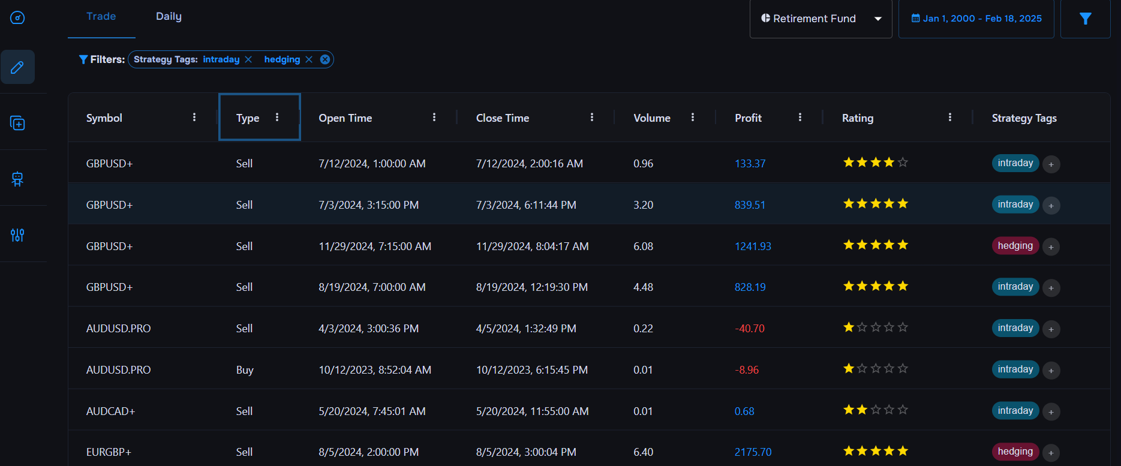Remove the intraday filter tag
This screenshot has height=466, width=1121.
tap(248, 59)
